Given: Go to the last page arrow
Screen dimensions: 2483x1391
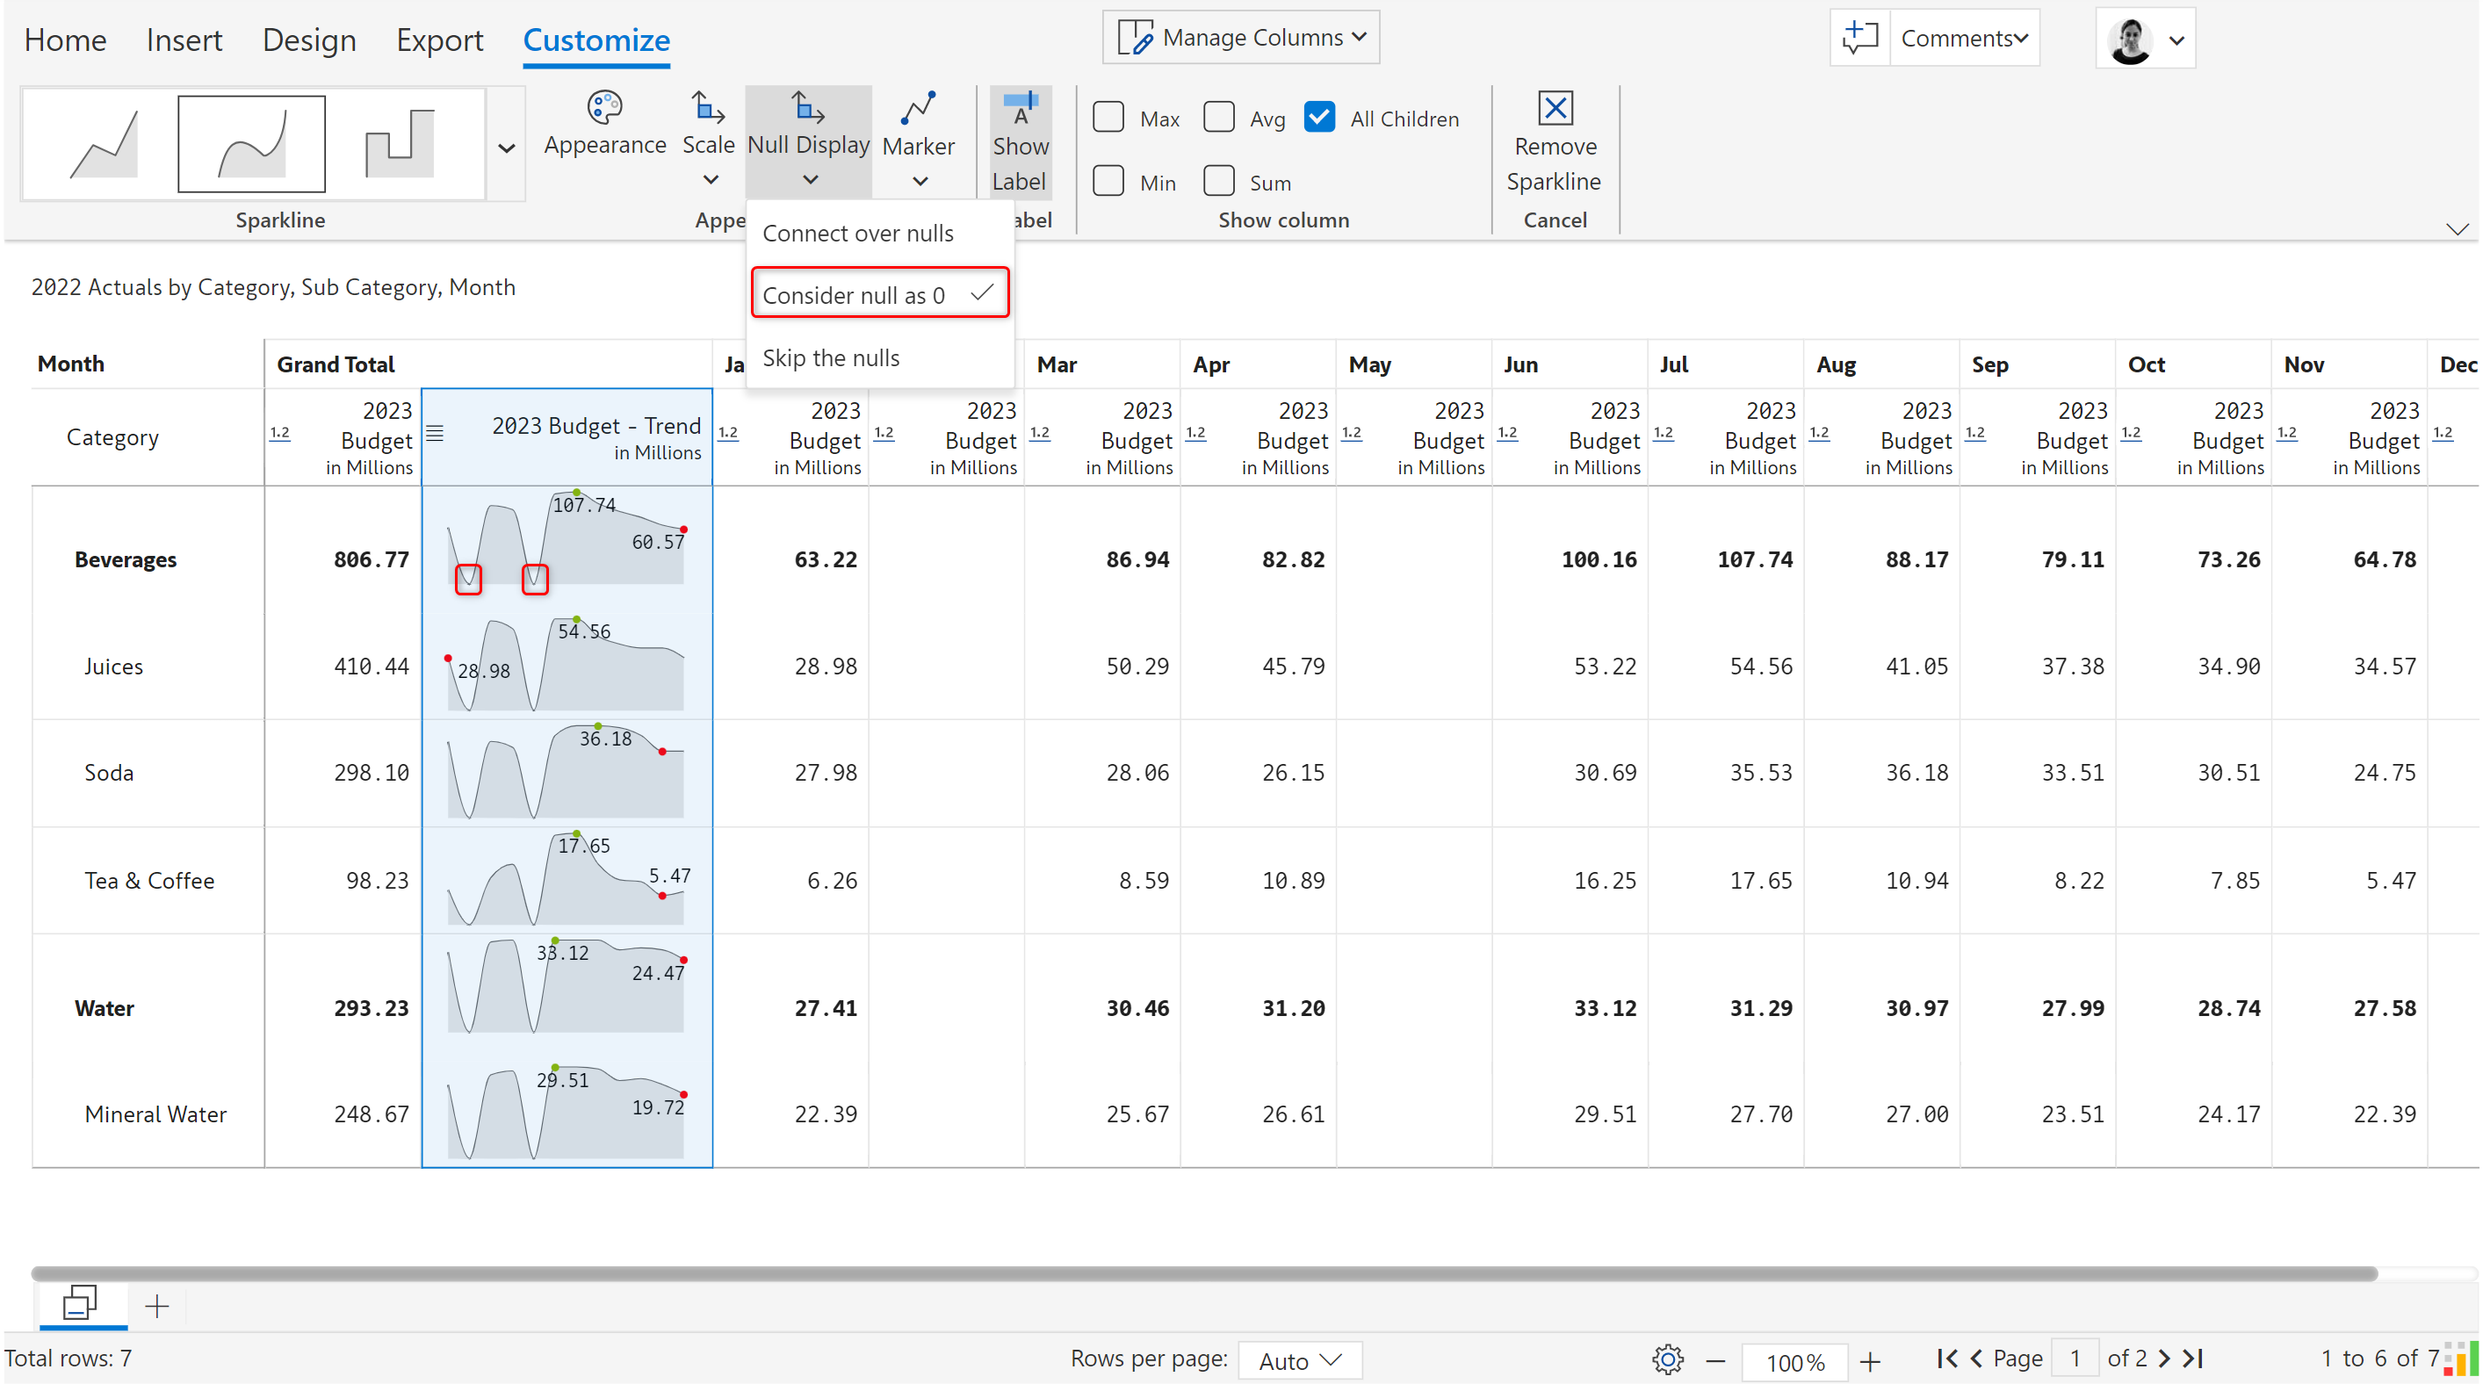Looking at the screenshot, I should (2195, 1359).
